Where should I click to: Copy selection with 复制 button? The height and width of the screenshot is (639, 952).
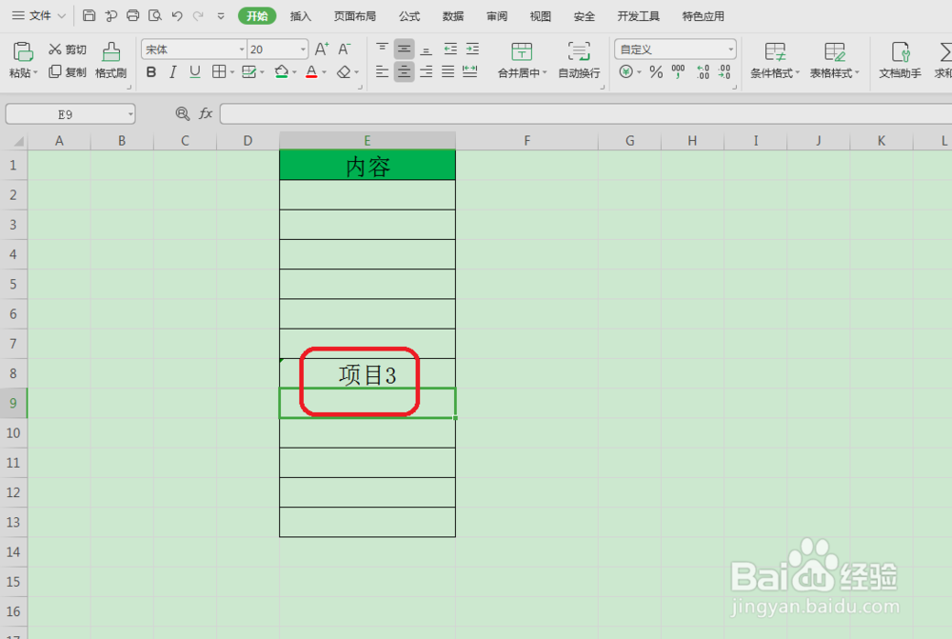[x=68, y=71]
